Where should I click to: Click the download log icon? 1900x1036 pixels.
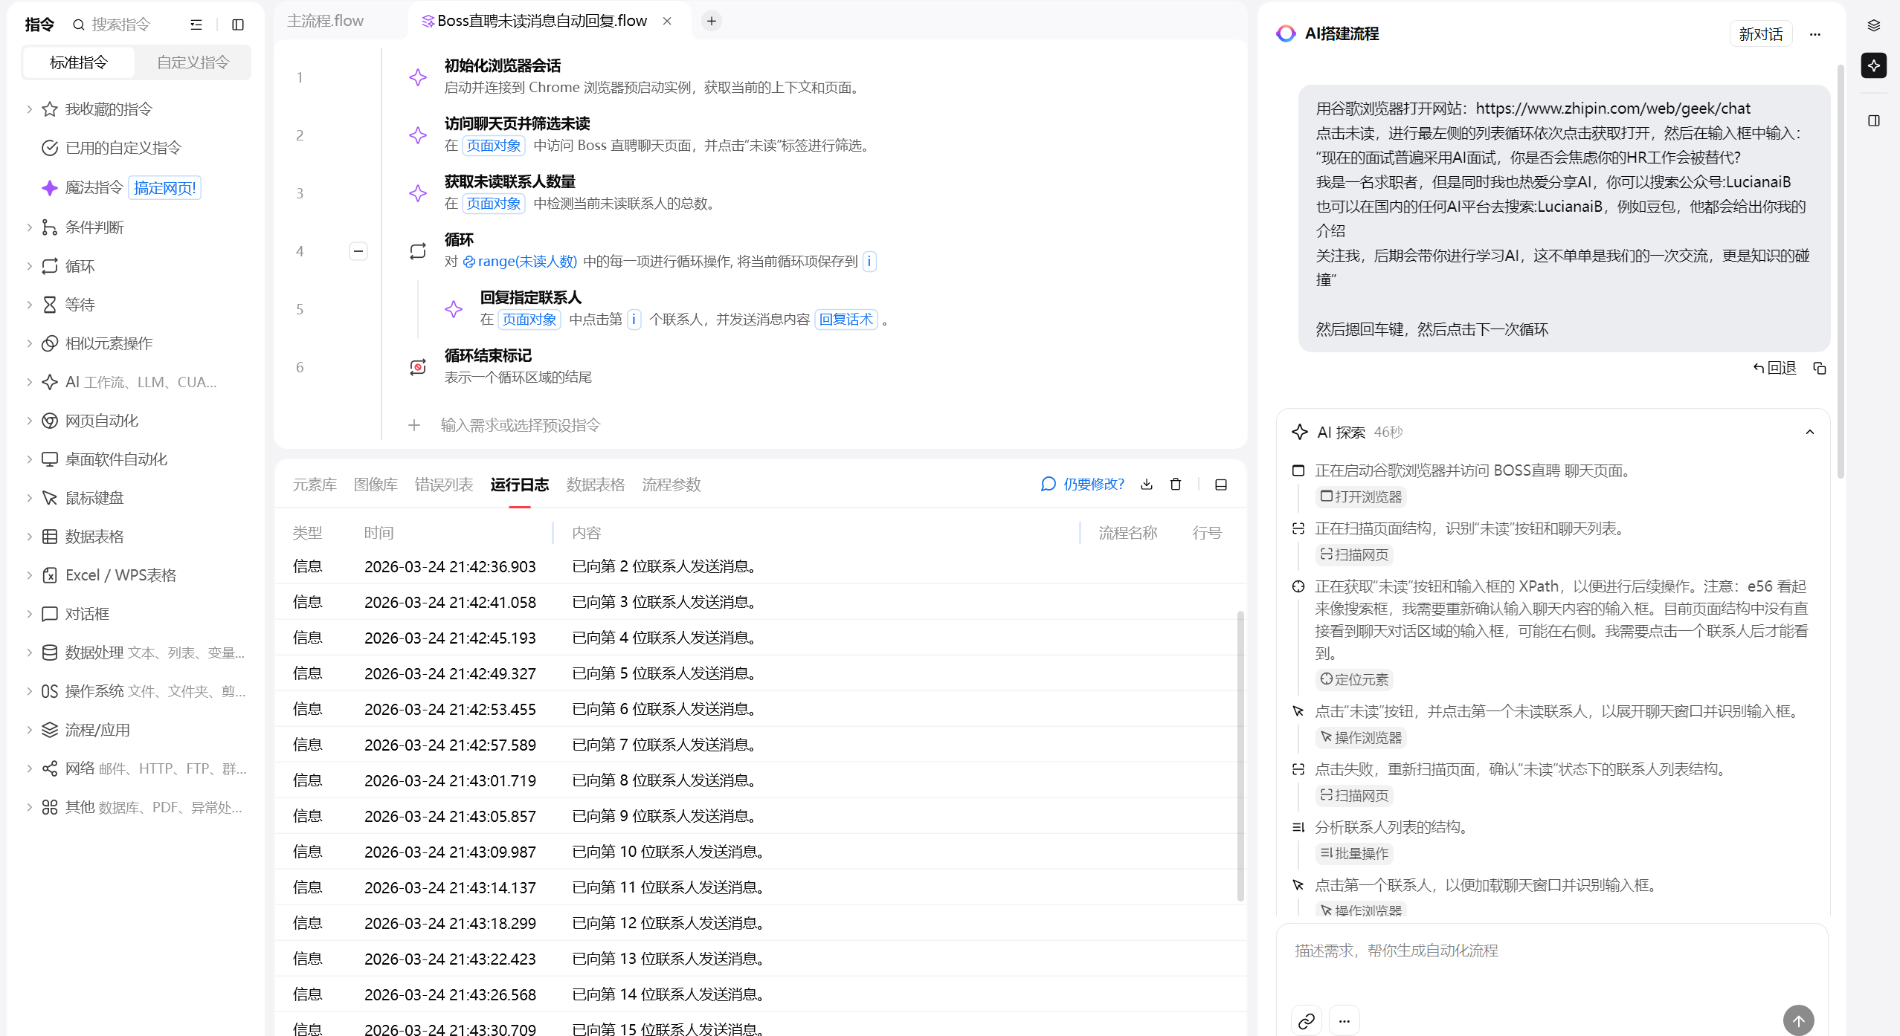coord(1147,485)
